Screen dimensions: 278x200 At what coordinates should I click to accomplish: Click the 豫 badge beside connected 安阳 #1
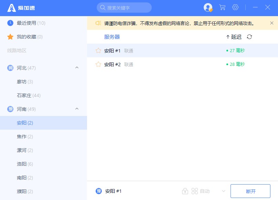tap(99, 191)
